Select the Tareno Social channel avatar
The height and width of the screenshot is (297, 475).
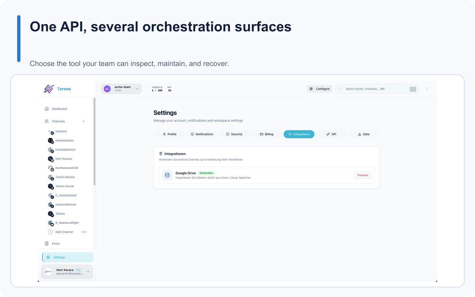[x=50, y=186]
